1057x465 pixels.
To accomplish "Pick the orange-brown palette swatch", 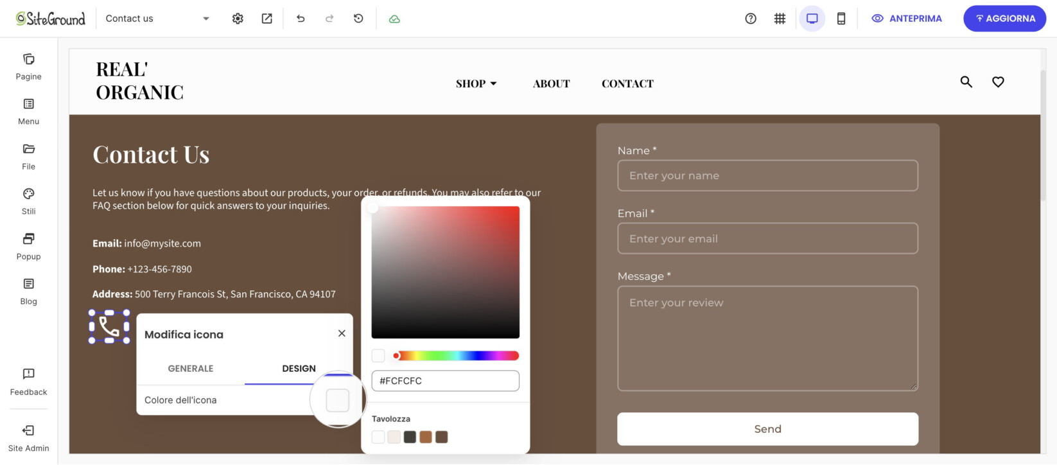I will point(426,437).
